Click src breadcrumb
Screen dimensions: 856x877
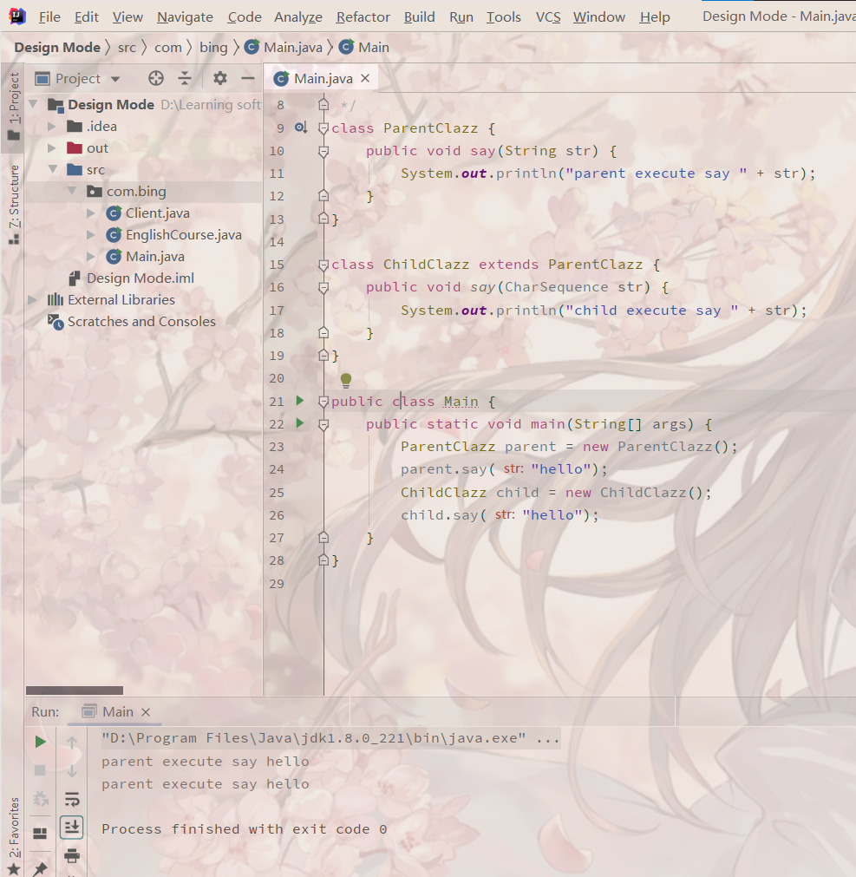click(127, 47)
